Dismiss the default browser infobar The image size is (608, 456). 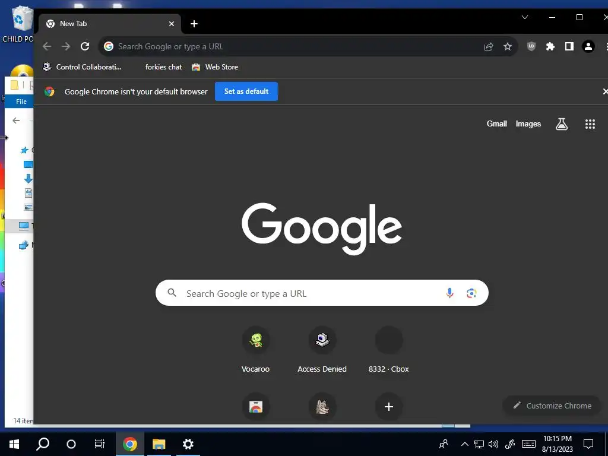coord(605,91)
